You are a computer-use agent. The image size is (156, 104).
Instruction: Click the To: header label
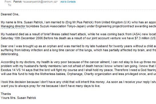pos(10,5)
